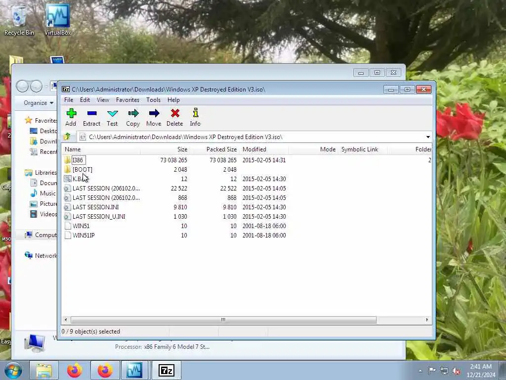Switch to VirtualBox on the taskbar
Screen dimensions: 506x380
pyautogui.click(x=135, y=370)
